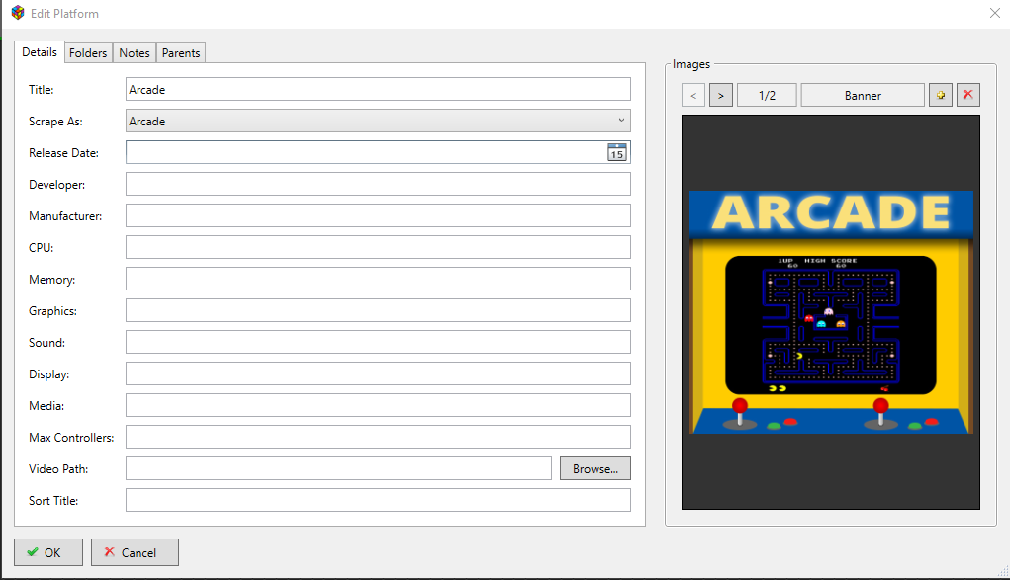
Task: Switch to the Folders tab
Action: click(x=88, y=52)
